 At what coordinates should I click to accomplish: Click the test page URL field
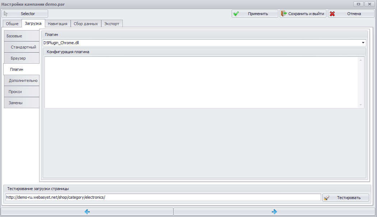(x=163, y=197)
